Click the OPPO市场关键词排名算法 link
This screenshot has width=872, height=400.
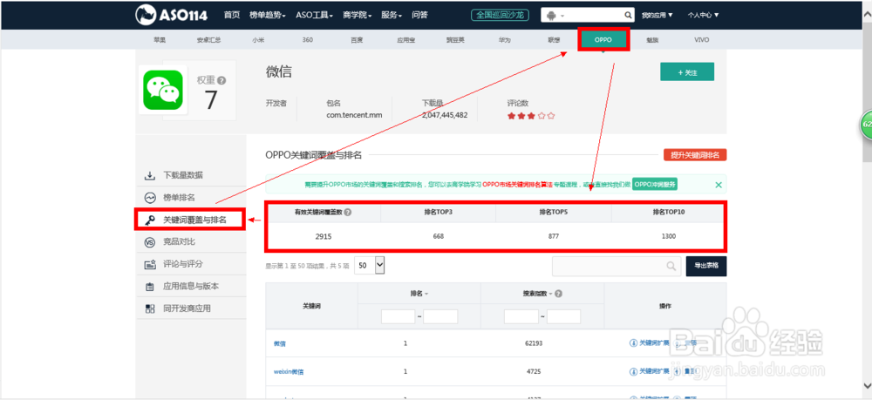(x=517, y=185)
